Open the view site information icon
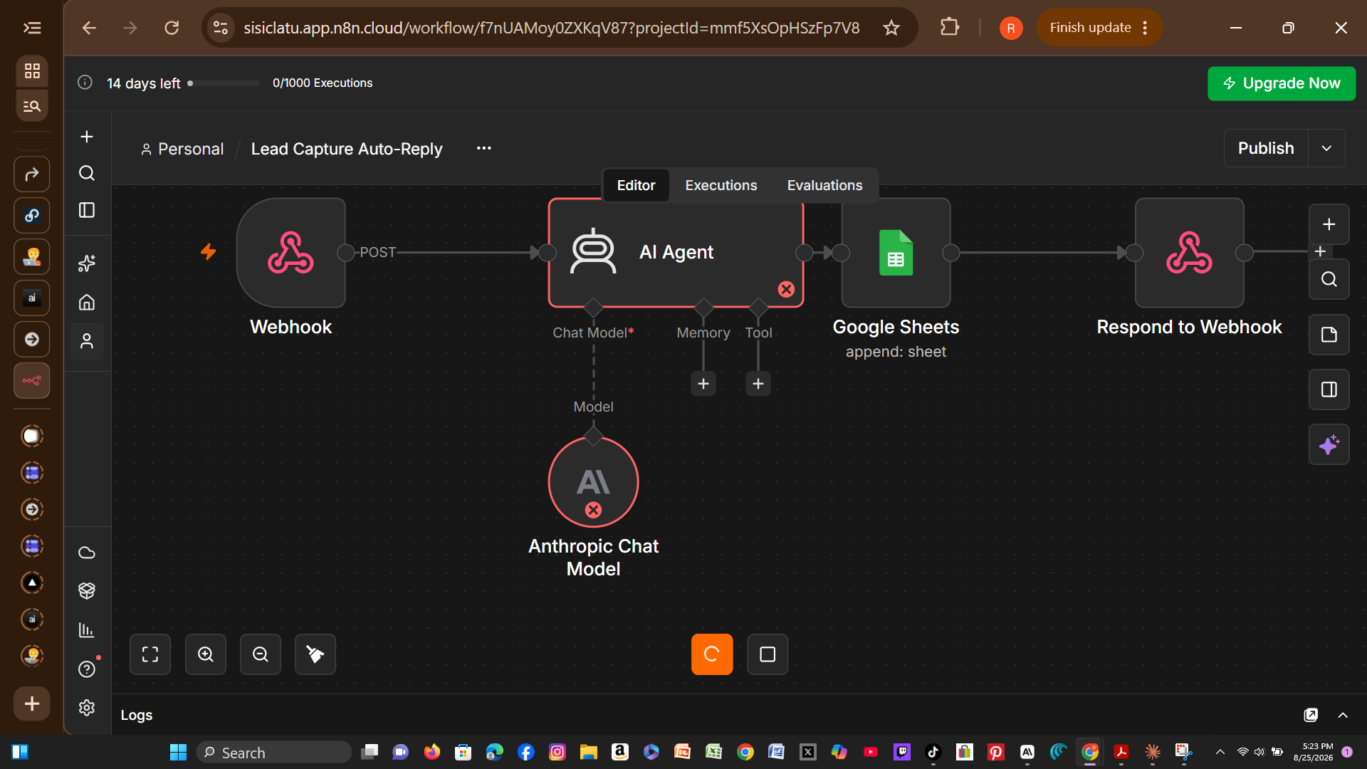 (221, 28)
